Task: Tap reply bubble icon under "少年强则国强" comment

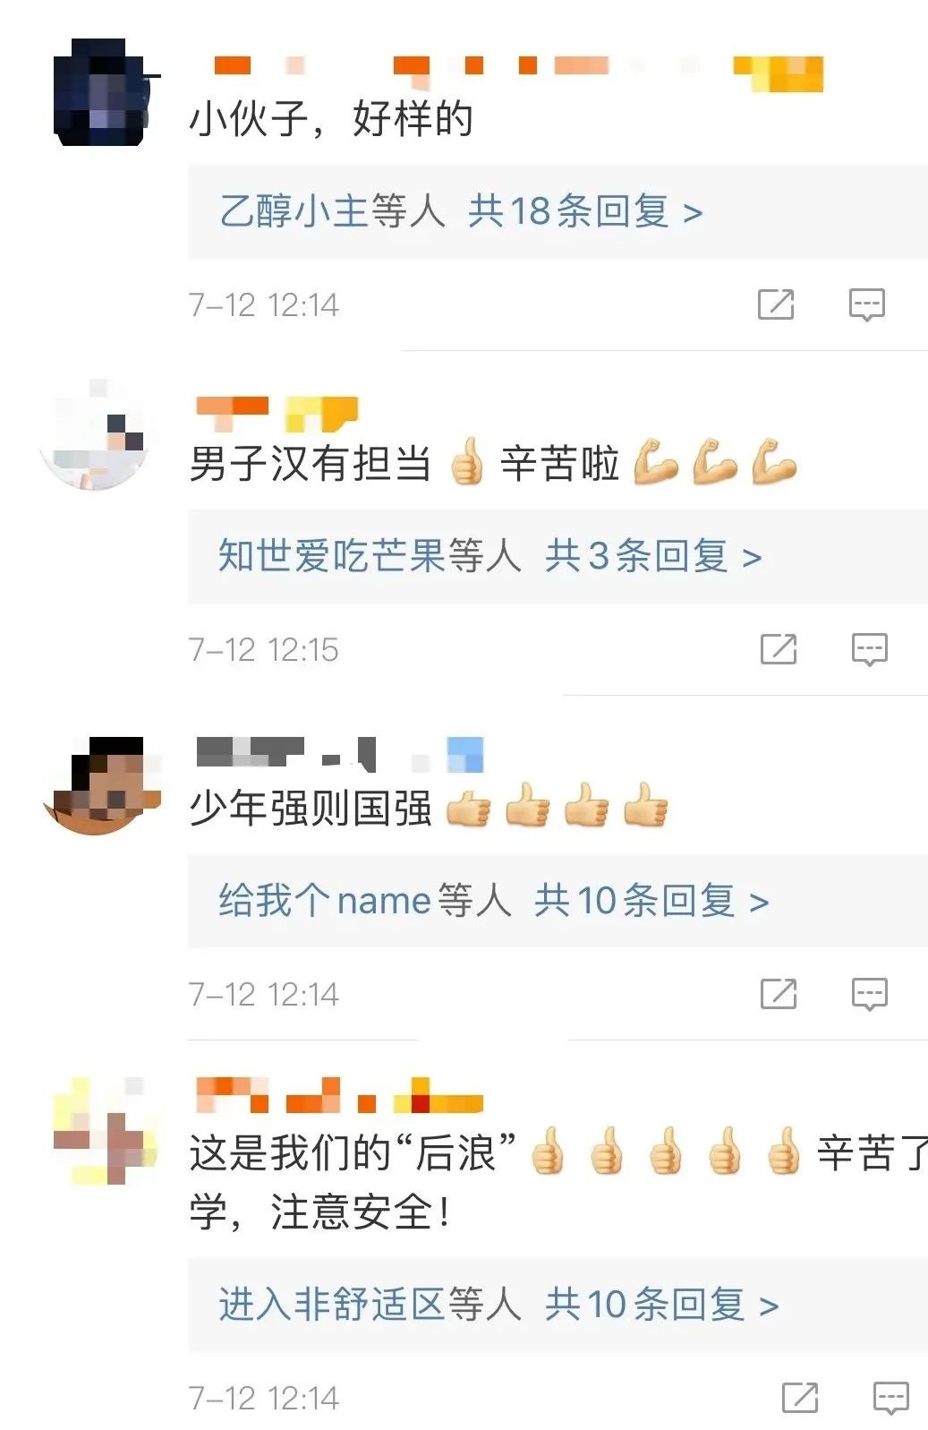Action: (869, 994)
